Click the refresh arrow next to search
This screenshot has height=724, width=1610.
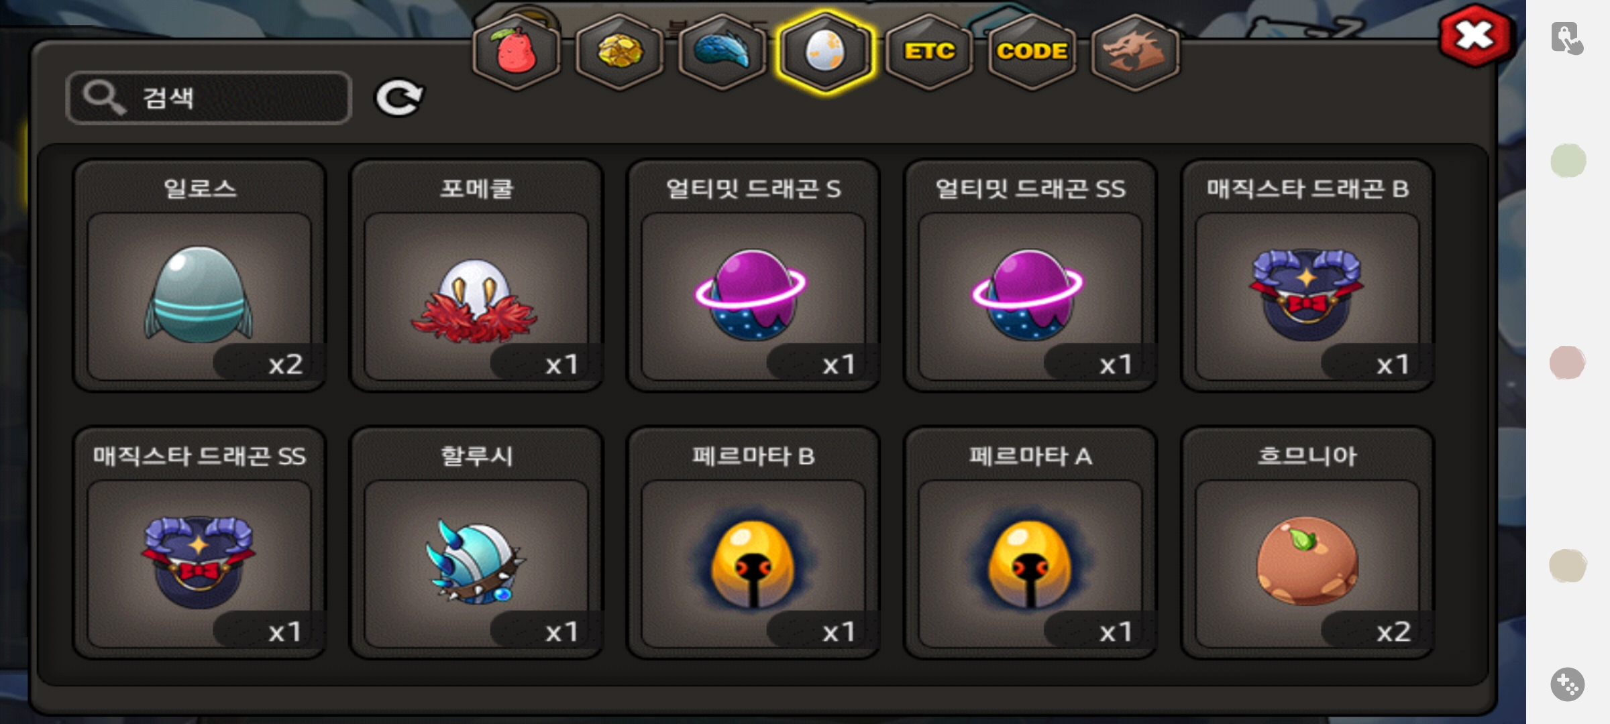398,98
